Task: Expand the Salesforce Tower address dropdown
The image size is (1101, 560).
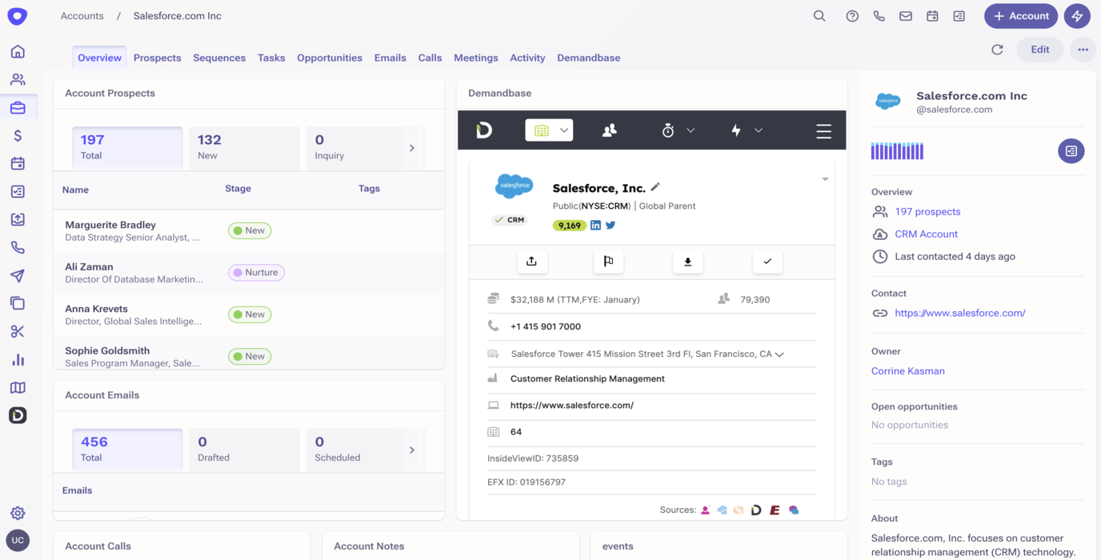Action: [779, 354]
